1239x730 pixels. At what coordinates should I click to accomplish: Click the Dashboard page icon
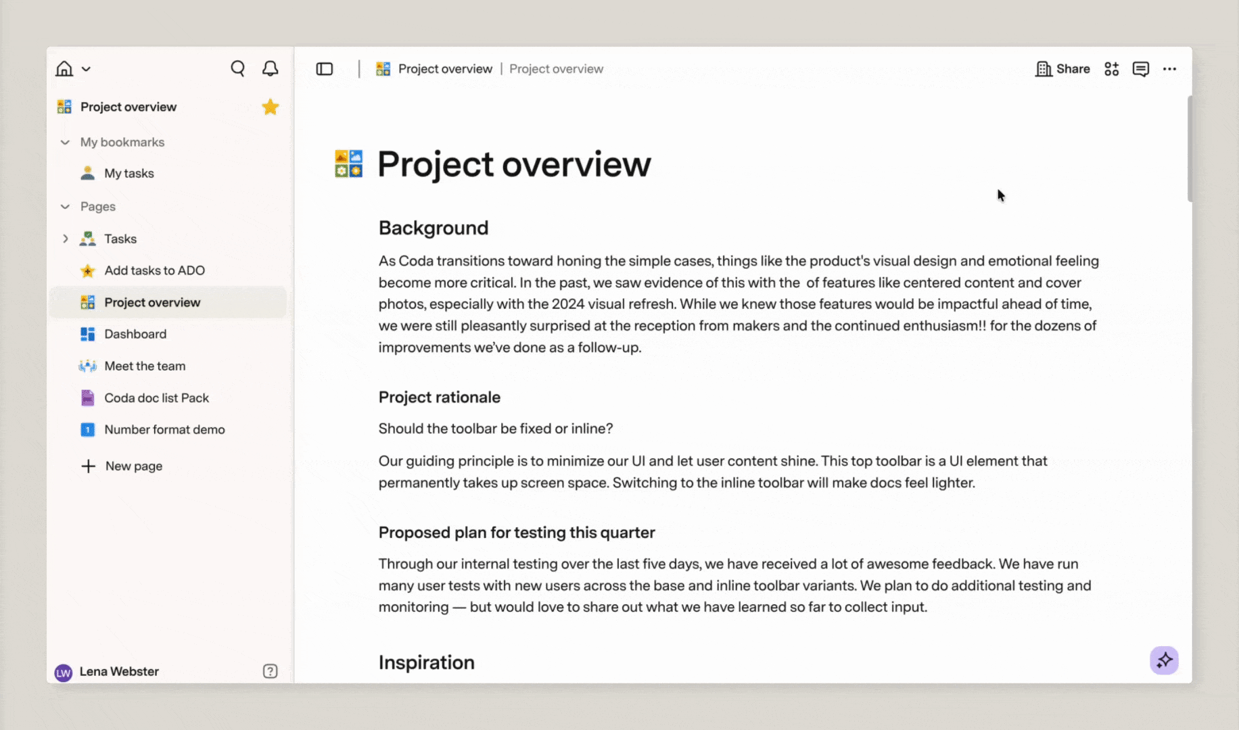[87, 334]
